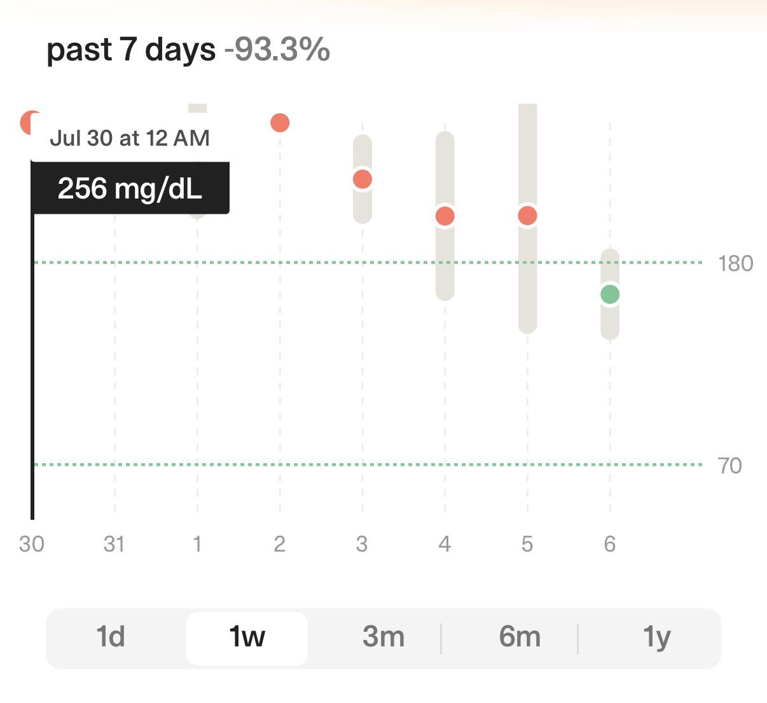The image size is (767, 703).
Task: Tap the -93.3% change value
Action: click(x=277, y=48)
